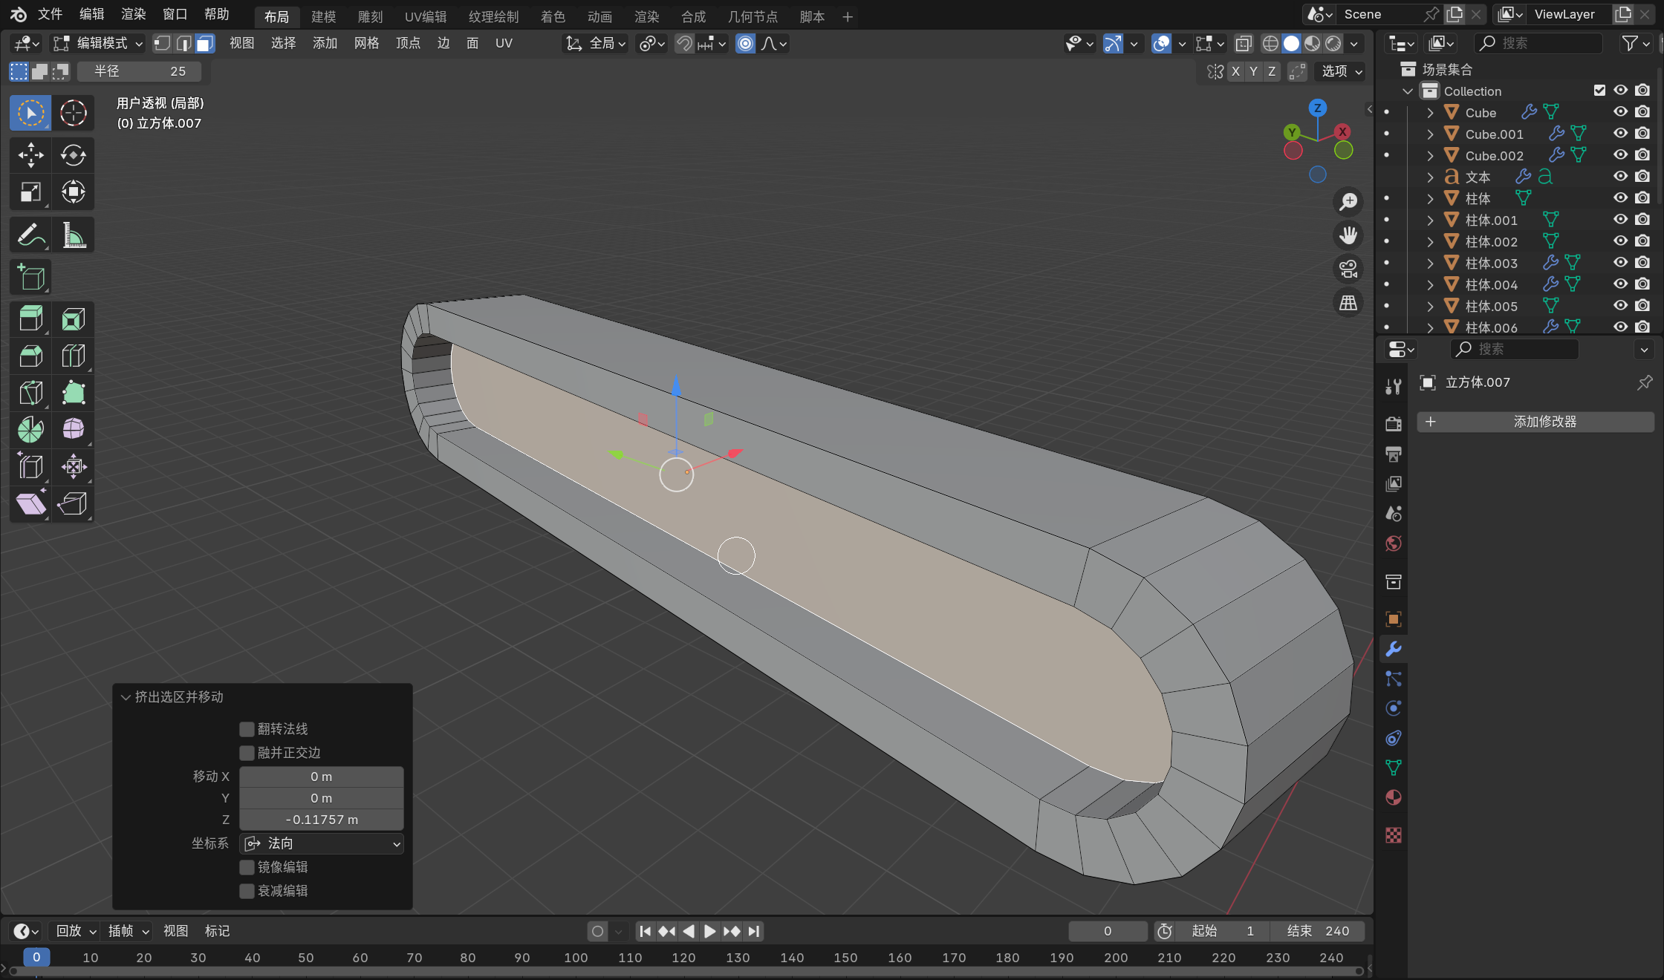Click the 半径 25 value slider
1664x980 pixels.
coord(140,71)
